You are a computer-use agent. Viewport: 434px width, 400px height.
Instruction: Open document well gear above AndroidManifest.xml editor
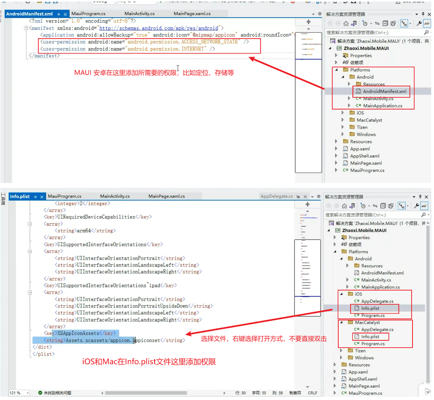coord(320,14)
